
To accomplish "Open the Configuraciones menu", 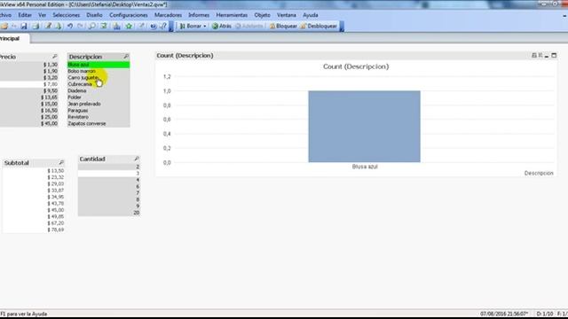I will coord(129,15).
